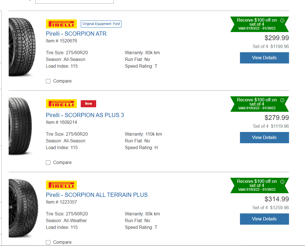Click the input field at page top
Viewport: 305px width, 246px height.
pos(75,1)
